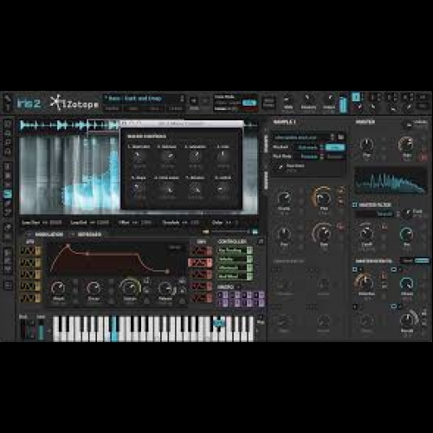Select the highlighted pink envelope slot
Viewport: 433px width, 433px height.
pos(200,262)
